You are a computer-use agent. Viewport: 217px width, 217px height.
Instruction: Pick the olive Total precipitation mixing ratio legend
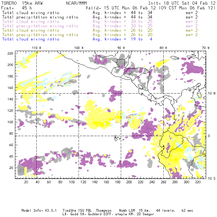point(40,35)
